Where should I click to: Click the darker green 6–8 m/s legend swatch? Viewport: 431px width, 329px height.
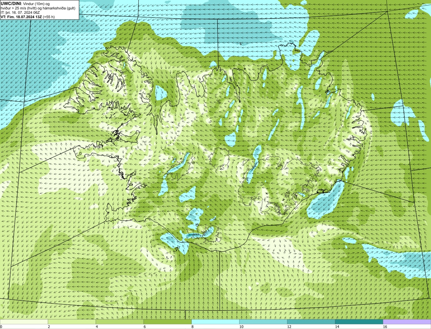point(168,322)
